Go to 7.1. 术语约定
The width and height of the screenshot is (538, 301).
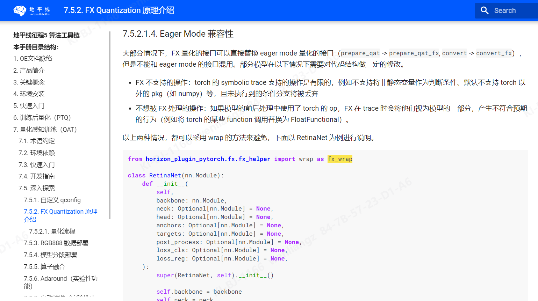(37, 141)
